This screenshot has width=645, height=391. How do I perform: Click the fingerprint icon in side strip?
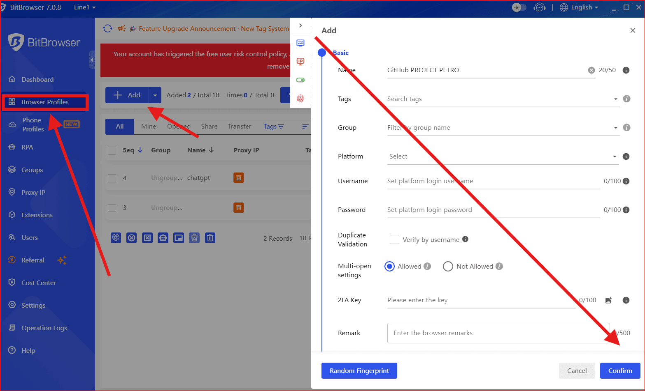[300, 99]
